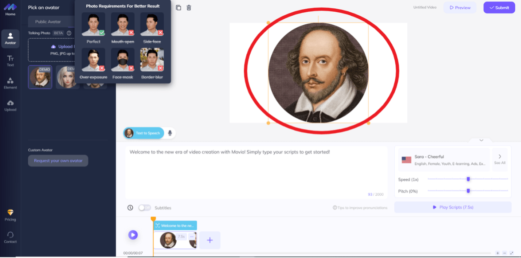Switch to the Public Avatar tab
The width and height of the screenshot is (521, 258).
click(x=48, y=21)
